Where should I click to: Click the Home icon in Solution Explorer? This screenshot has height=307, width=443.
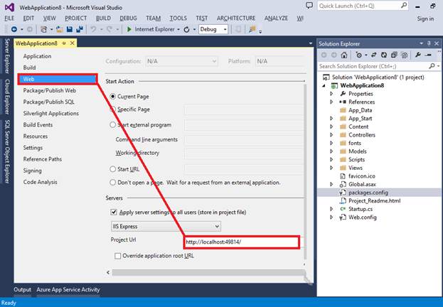coord(344,55)
